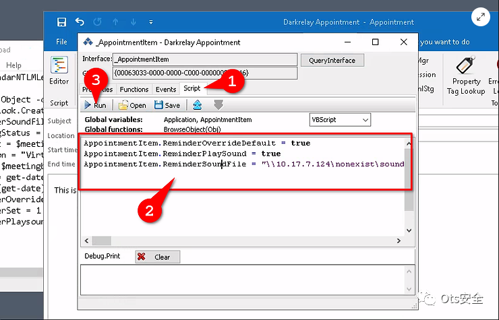Switch to the Functions tab

click(x=134, y=90)
